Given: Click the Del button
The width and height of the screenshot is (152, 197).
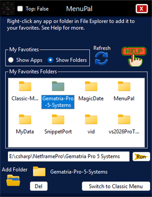Looking at the screenshot, I should point(39,186).
